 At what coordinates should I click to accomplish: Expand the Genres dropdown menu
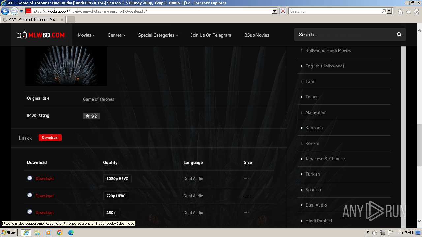(x=117, y=35)
